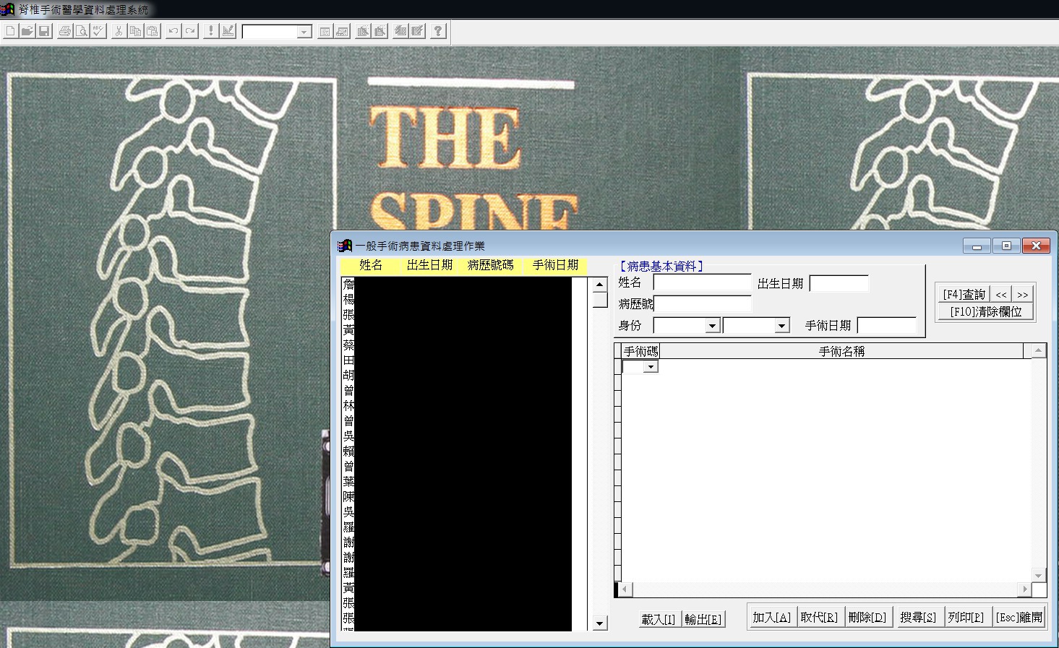Click the 手術名稱 column header in the grid
The width and height of the screenshot is (1059, 648).
point(841,352)
